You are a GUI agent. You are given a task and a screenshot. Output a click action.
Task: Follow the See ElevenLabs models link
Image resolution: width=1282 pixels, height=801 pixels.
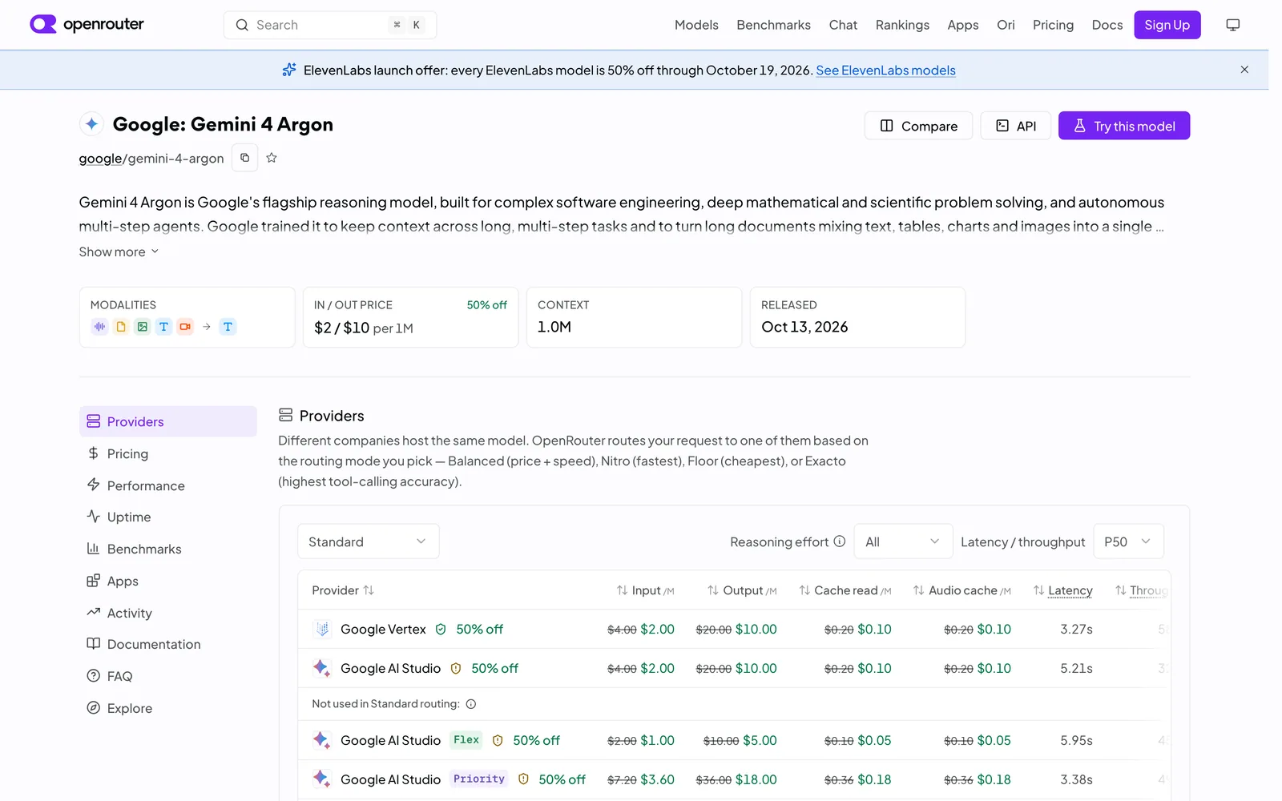[x=885, y=70]
